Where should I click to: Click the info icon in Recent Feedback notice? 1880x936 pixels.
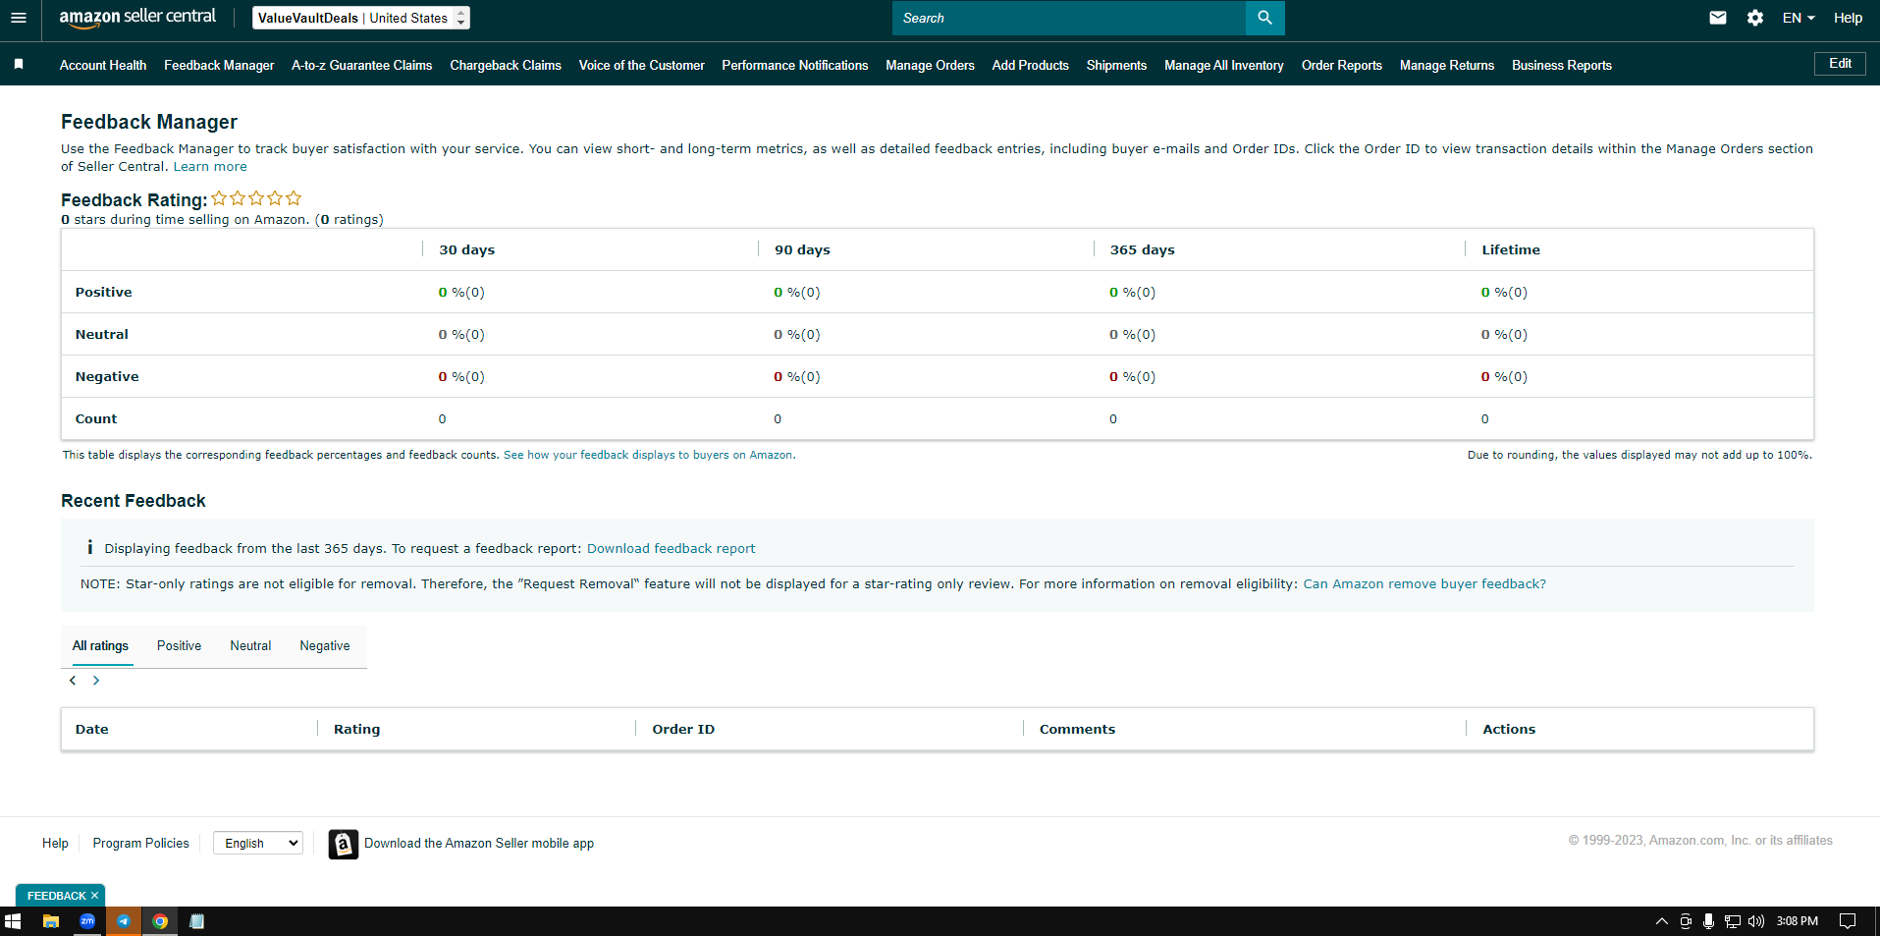tap(89, 547)
